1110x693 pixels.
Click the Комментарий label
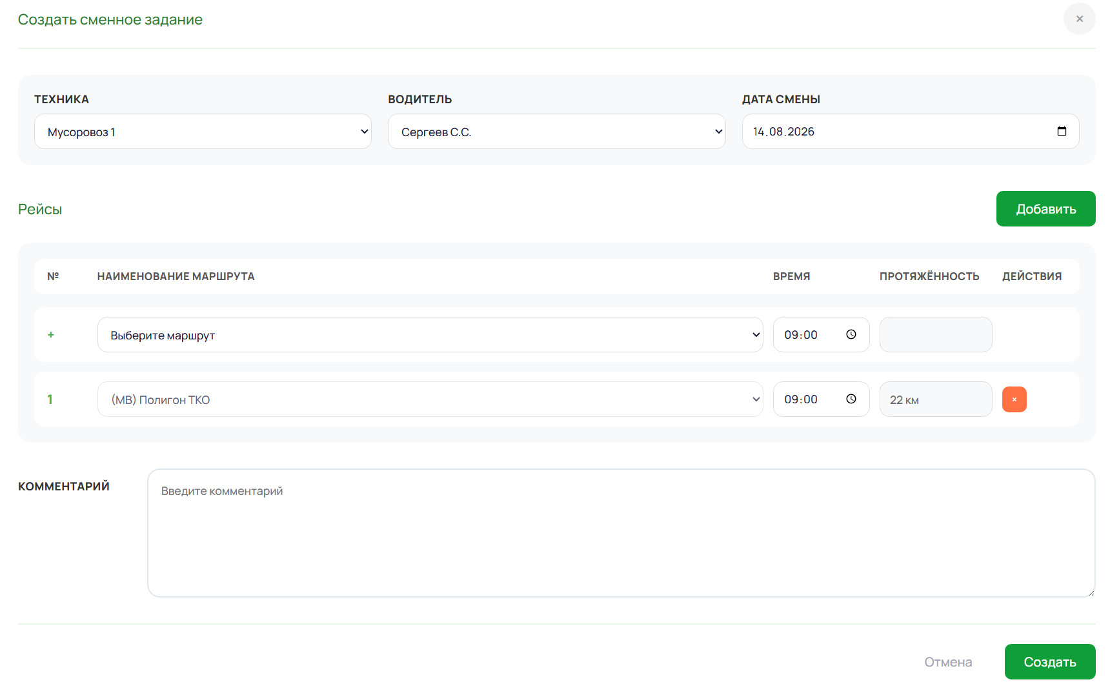coord(64,486)
